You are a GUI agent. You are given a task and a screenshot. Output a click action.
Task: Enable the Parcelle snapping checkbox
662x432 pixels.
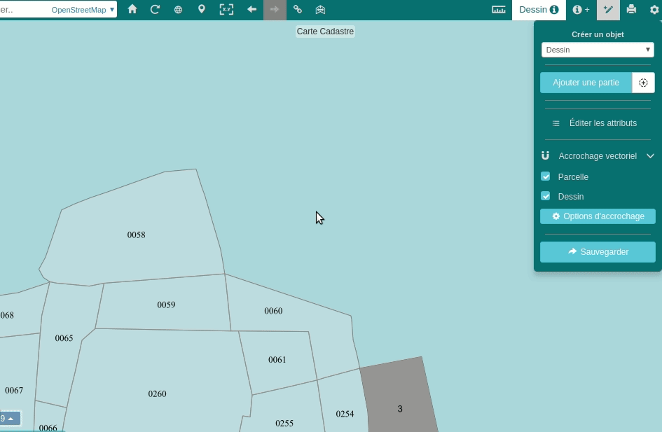[546, 176]
